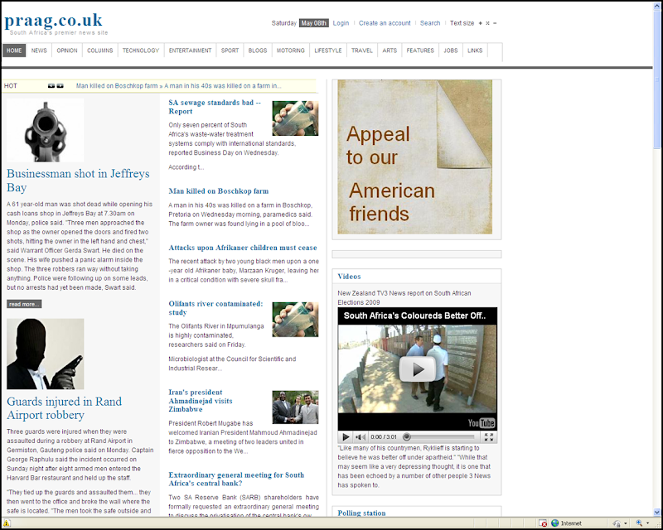This screenshot has width=663, height=530.
Task: Go to the TRAVEL section
Action: tap(362, 51)
